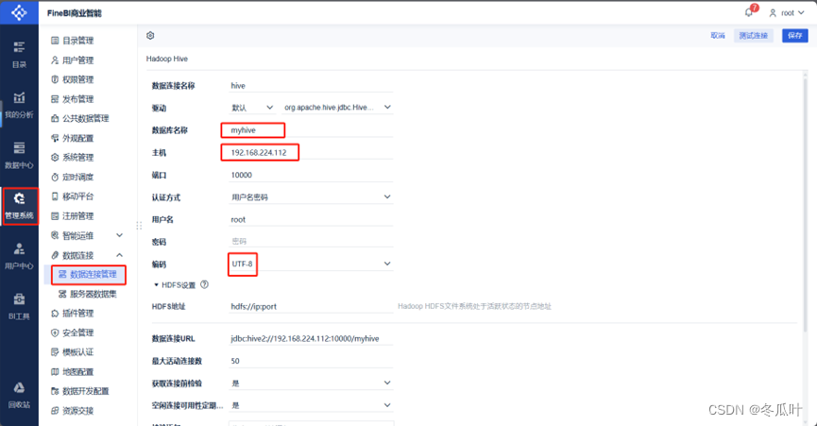The image size is (817, 426).
Task: Open 模板认证 in the menu
Action: pos(73,352)
